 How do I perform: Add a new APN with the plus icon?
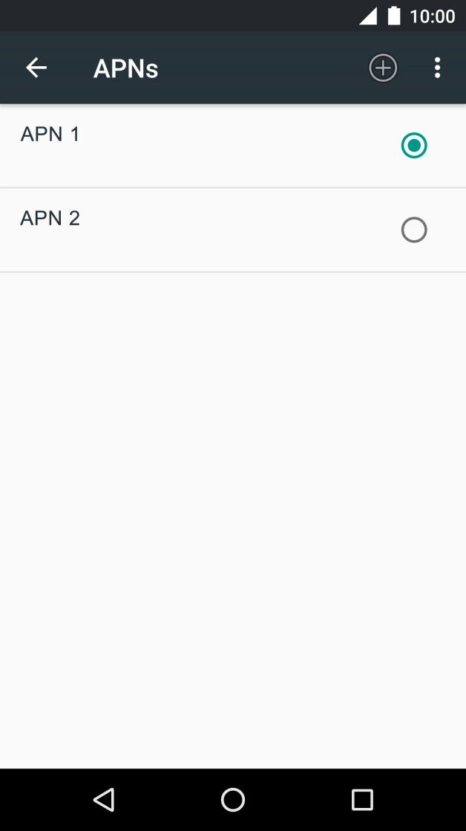383,68
